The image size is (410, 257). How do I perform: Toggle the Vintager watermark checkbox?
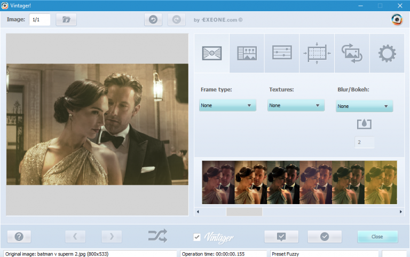tap(197, 237)
